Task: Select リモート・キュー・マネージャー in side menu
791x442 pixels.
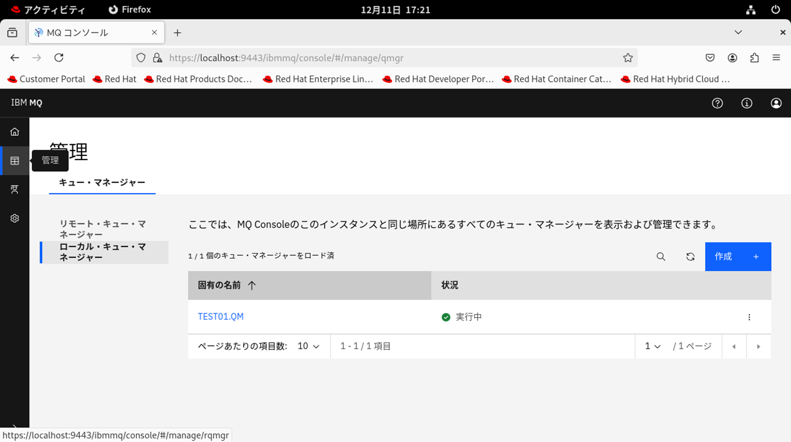Action: tap(102, 229)
